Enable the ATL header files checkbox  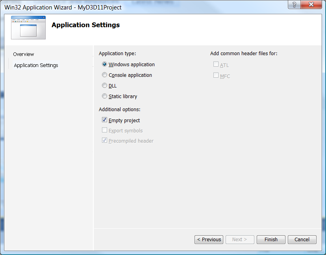(x=216, y=65)
